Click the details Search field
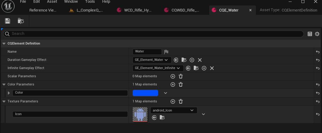 click(x=153, y=34)
